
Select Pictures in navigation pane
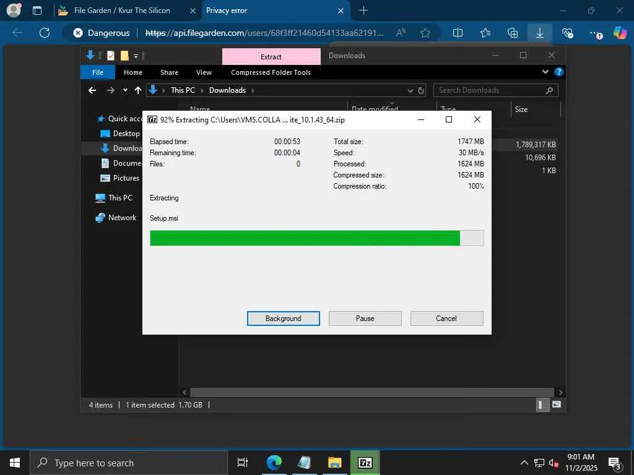[x=119, y=178]
